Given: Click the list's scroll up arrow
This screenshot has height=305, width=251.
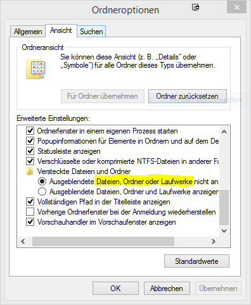Looking at the screenshot, I should tap(224, 132).
